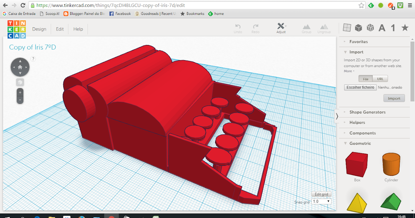Select the solid cube shapes icon
415x218 pixels.
pos(358,28)
